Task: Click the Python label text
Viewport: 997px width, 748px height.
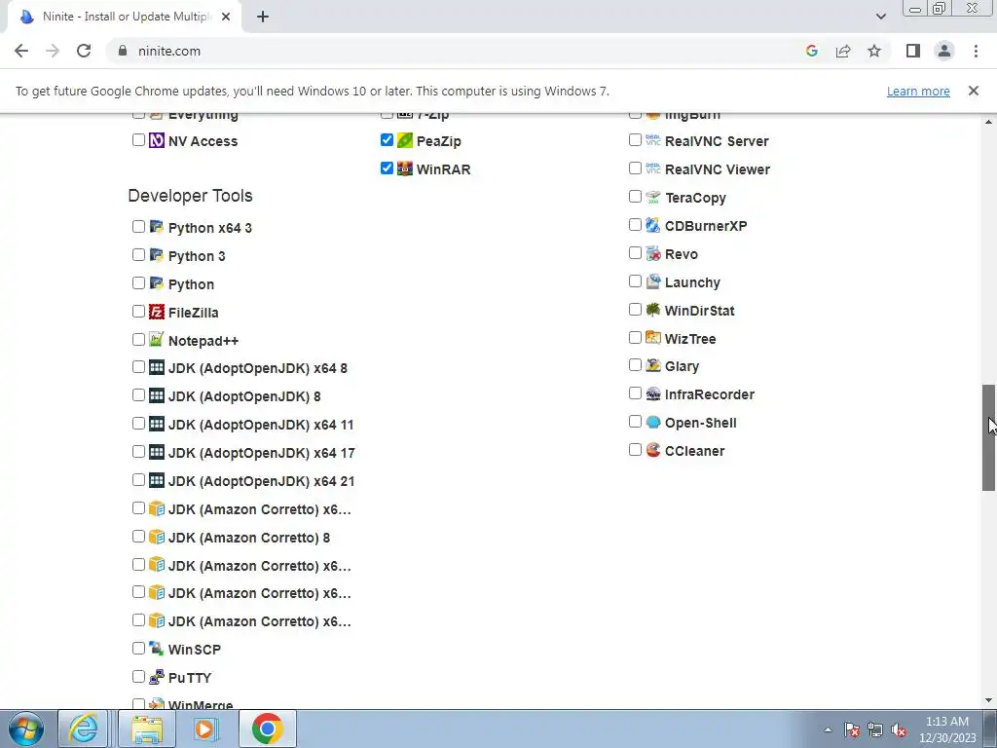Action: [191, 284]
